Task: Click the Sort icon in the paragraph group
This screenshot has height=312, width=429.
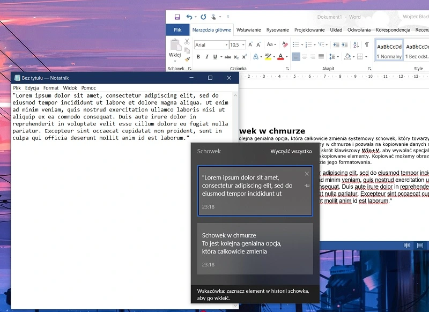Action: (x=356, y=44)
